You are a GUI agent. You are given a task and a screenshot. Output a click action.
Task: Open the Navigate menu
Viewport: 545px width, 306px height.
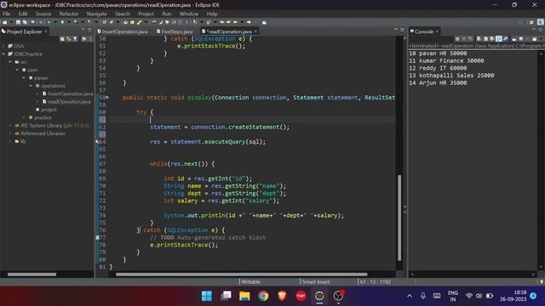(96, 14)
